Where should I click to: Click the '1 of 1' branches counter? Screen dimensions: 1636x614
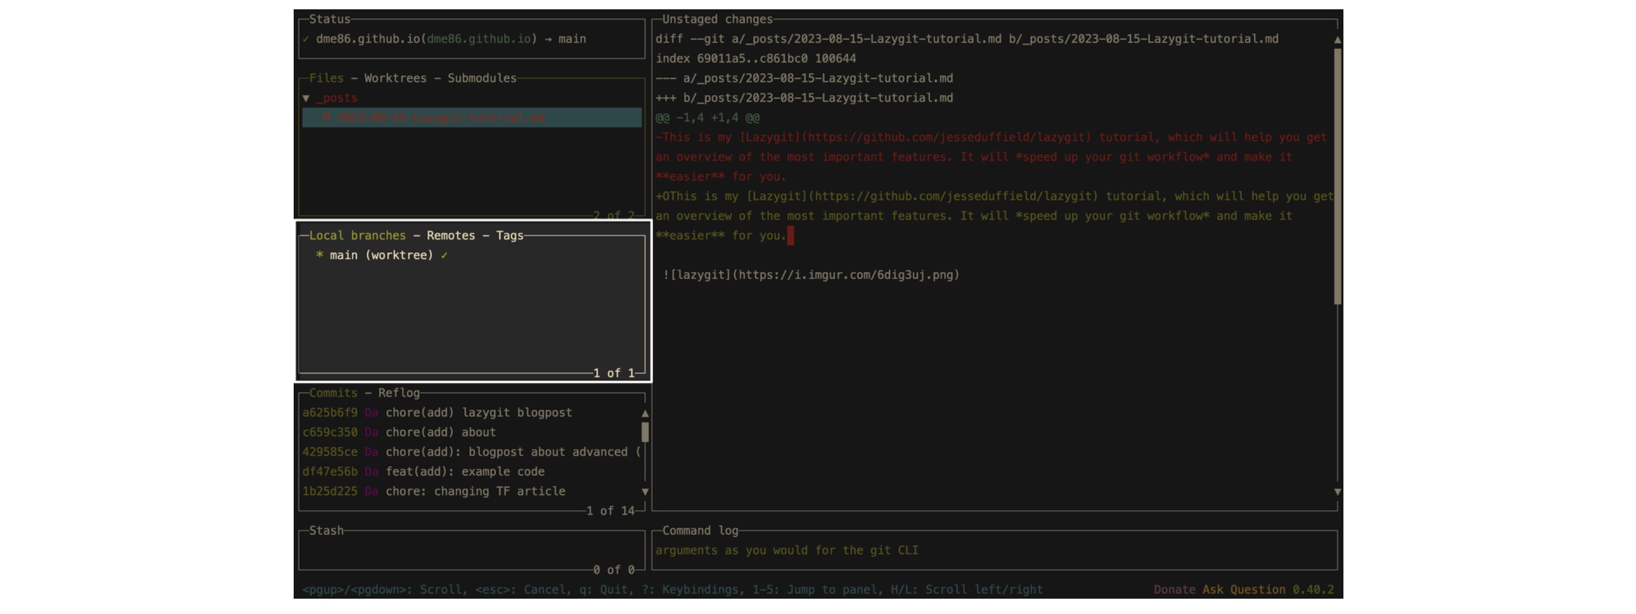[614, 374]
